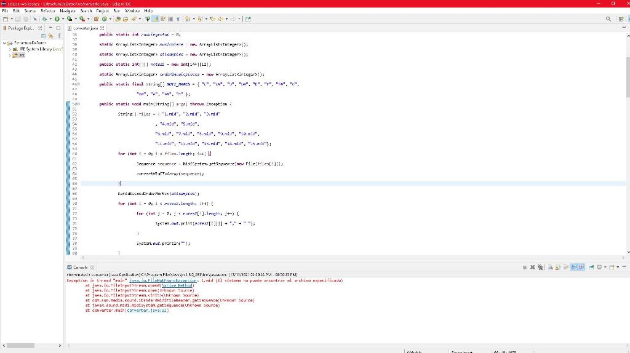Click the New file toolbar icon
This screenshot has width=630, height=353.
[x=5, y=19]
